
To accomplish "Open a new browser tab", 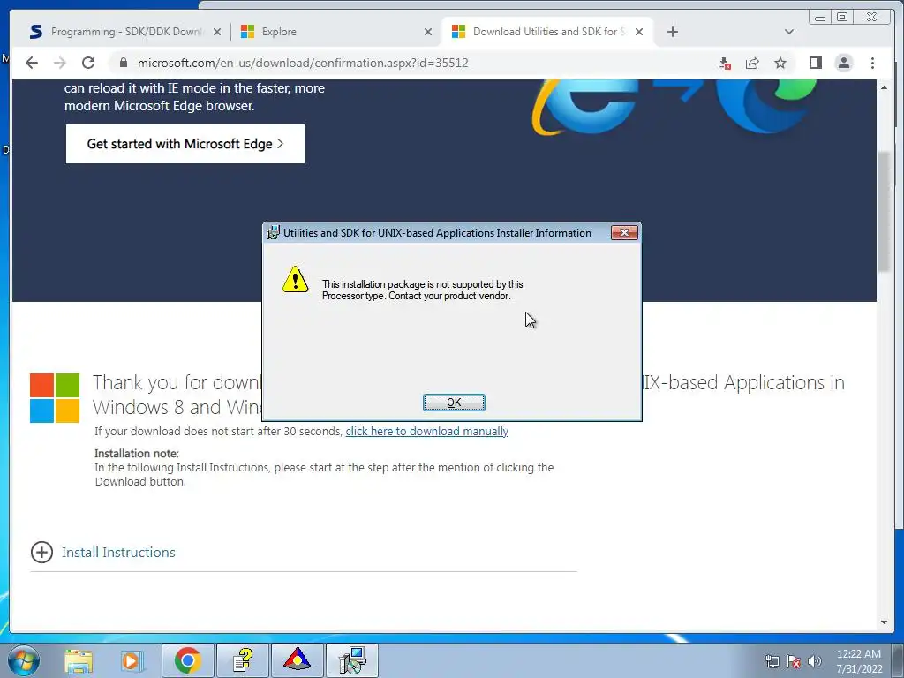I will (672, 33).
